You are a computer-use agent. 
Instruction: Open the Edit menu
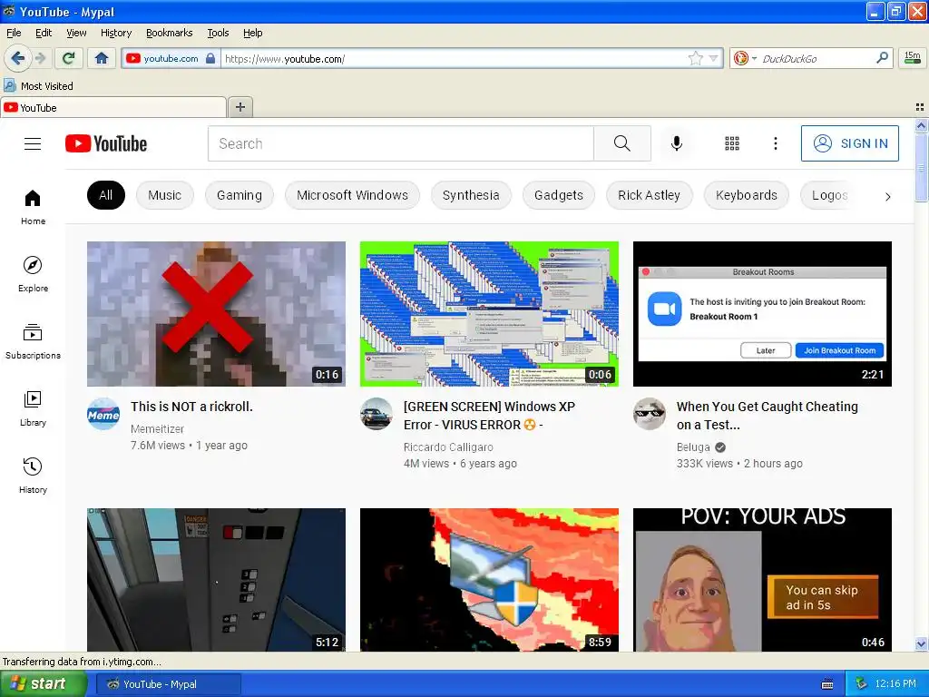(x=44, y=33)
